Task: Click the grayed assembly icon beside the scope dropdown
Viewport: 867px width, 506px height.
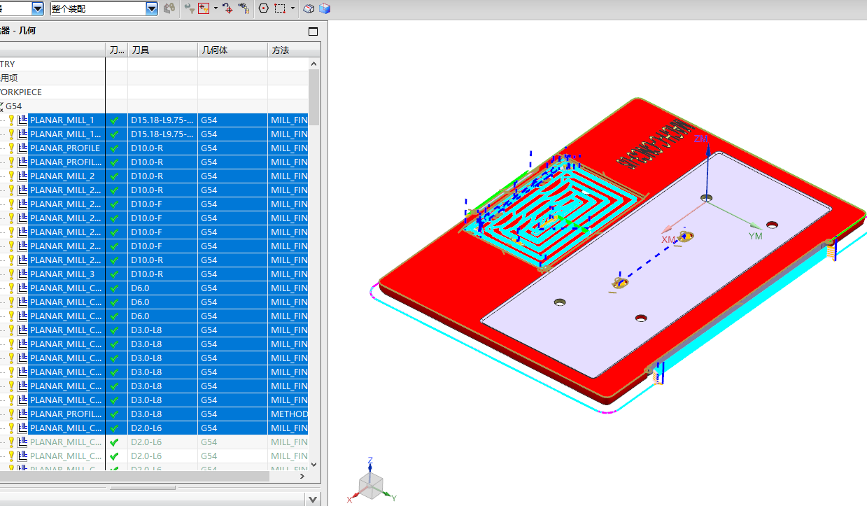Action: tap(169, 8)
